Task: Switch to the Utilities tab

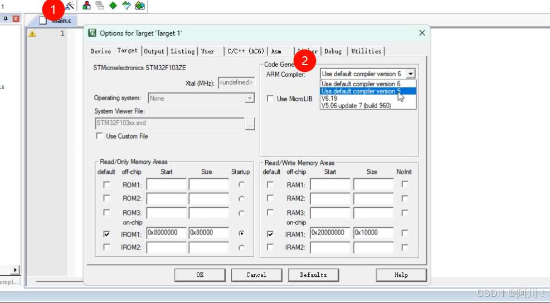Action: click(x=366, y=51)
